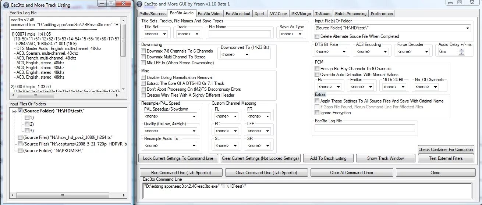This screenshot has width=482, height=205.
Task: Open the Track dropdown
Action: (x=188, y=34)
